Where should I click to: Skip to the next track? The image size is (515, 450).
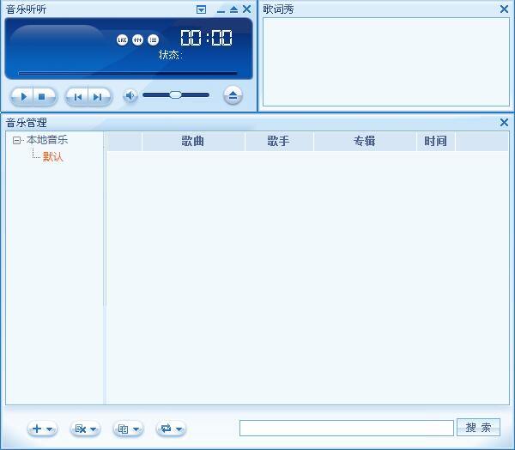point(98,97)
